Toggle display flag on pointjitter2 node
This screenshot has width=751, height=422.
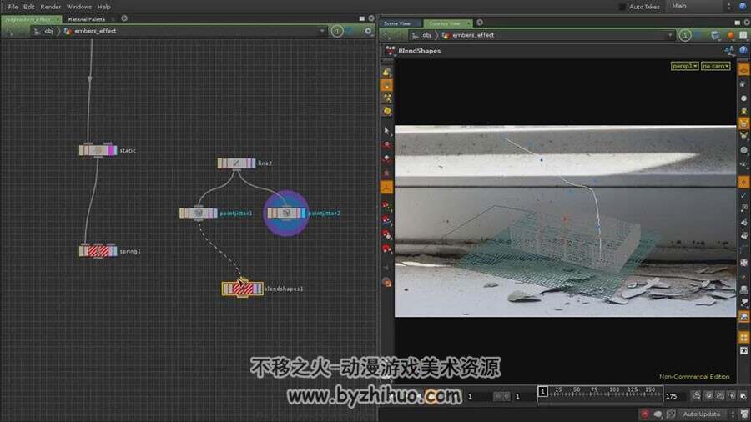click(x=303, y=213)
